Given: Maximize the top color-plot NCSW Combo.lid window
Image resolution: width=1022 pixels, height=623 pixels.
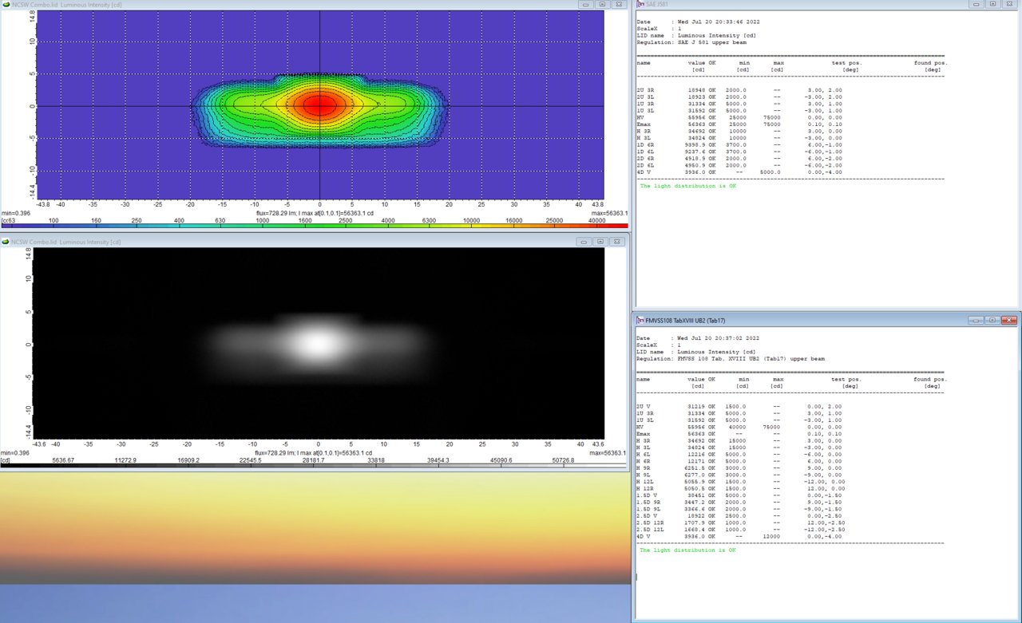Looking at the screenshot, I should click(603, 4).
